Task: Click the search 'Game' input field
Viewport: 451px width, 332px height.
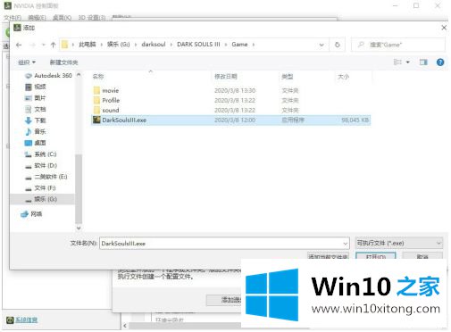Action: click(x=398, y=45)
